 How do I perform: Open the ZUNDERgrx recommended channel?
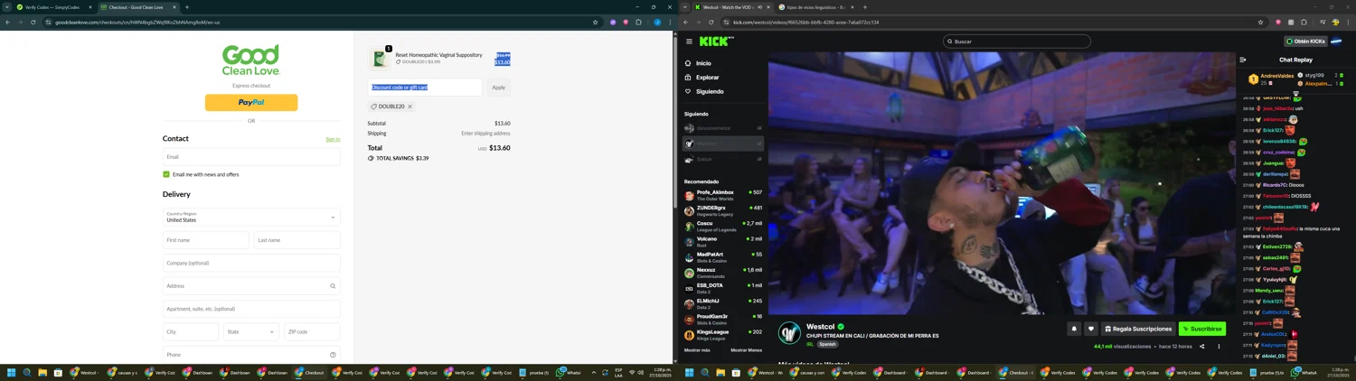[x=723, y=210]
